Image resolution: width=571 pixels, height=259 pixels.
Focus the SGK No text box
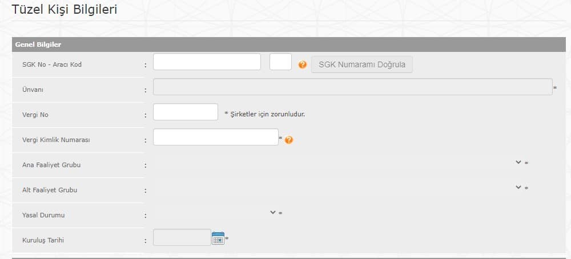pyautogui.click(x=207, y=62)
